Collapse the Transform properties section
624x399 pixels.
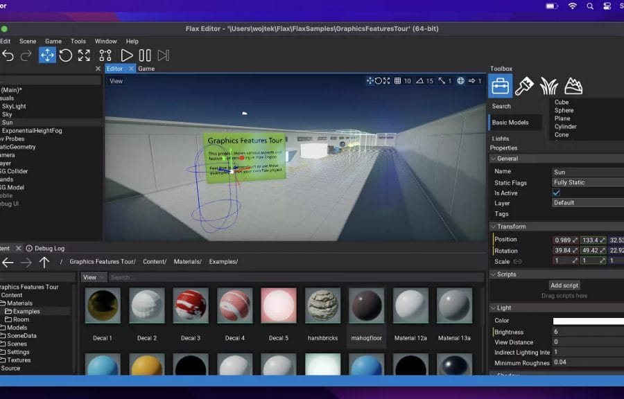[494, 227]
